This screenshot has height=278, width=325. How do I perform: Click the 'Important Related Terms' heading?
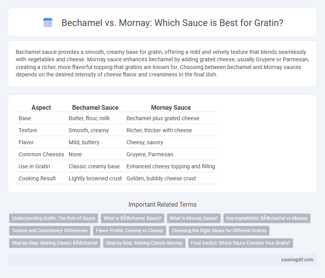pos(162,204)
